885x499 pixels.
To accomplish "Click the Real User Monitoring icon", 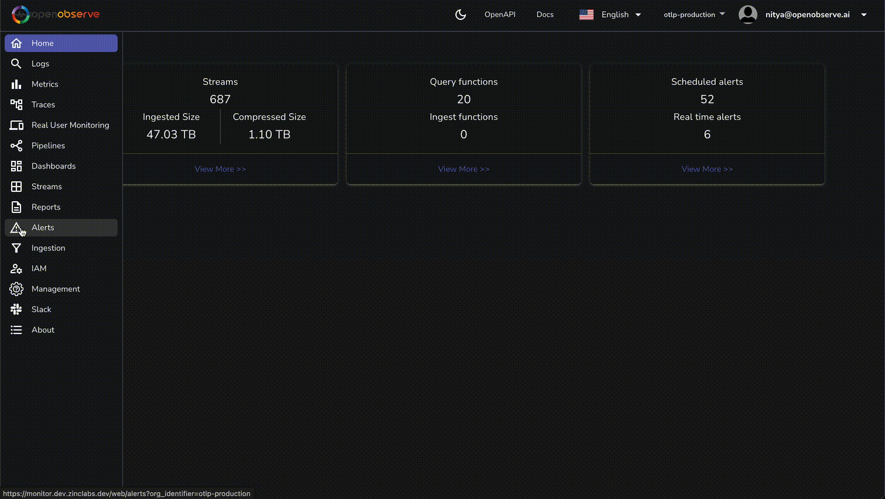I will [x=17, y=125].
